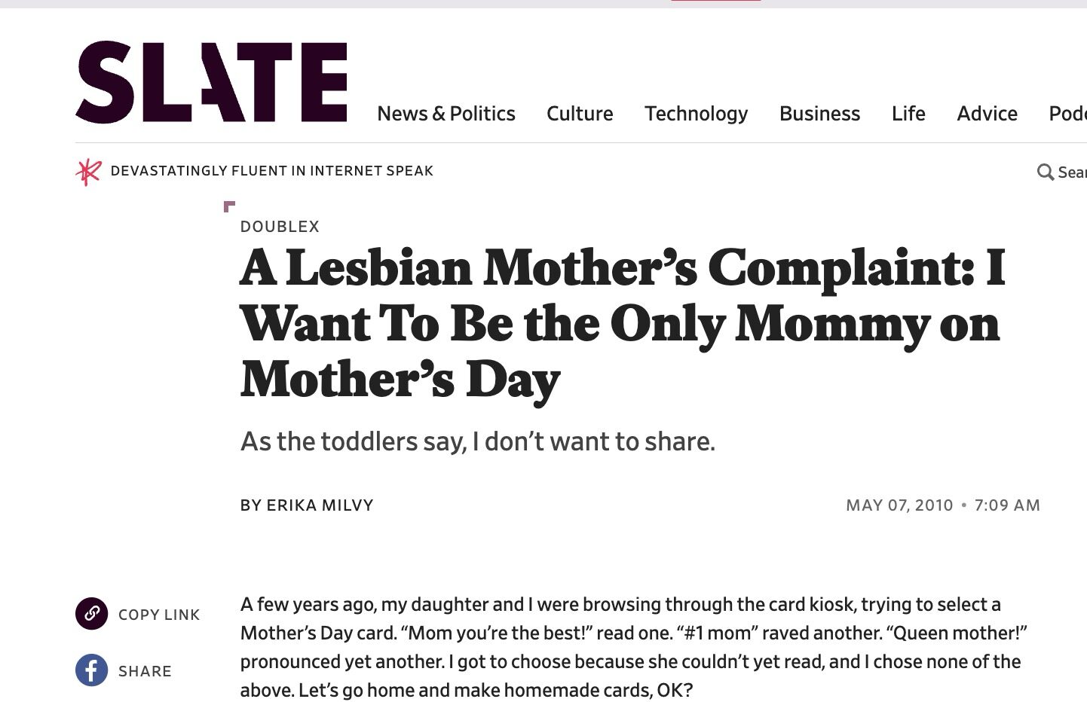The height and width of the screenshot is (702, 1087).
Task: Click the subheadline "As the toddlers say"
Action: (477, 441)
